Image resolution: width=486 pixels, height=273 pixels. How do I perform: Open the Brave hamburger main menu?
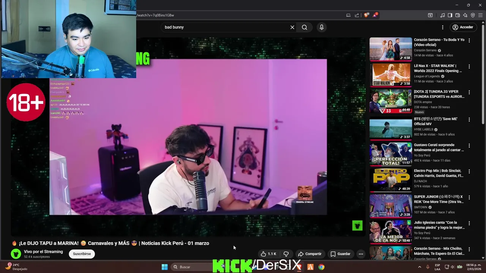pyautogui.click(x=480, y=15)
